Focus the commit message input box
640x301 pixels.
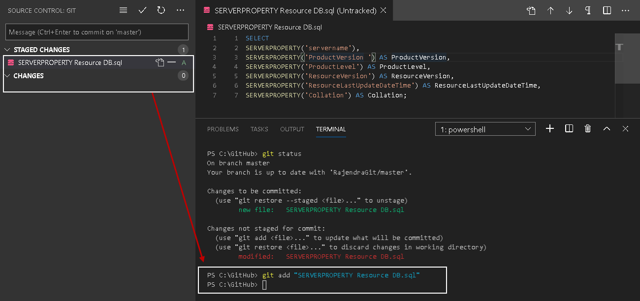[97, 32]
